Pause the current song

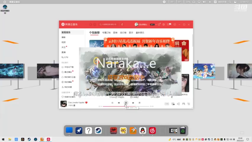pyautogui.click(x=126, y=103)
